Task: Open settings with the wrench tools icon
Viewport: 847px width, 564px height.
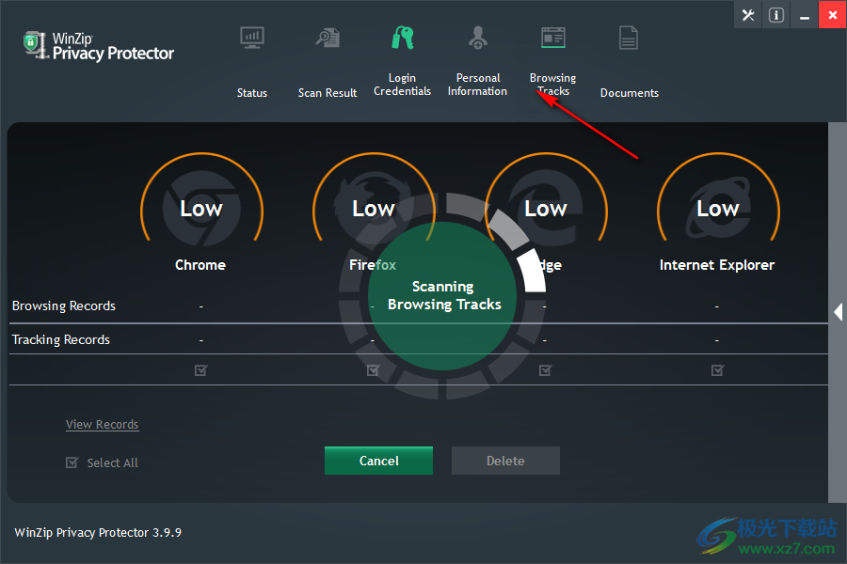Action: (x=748, y=15)
